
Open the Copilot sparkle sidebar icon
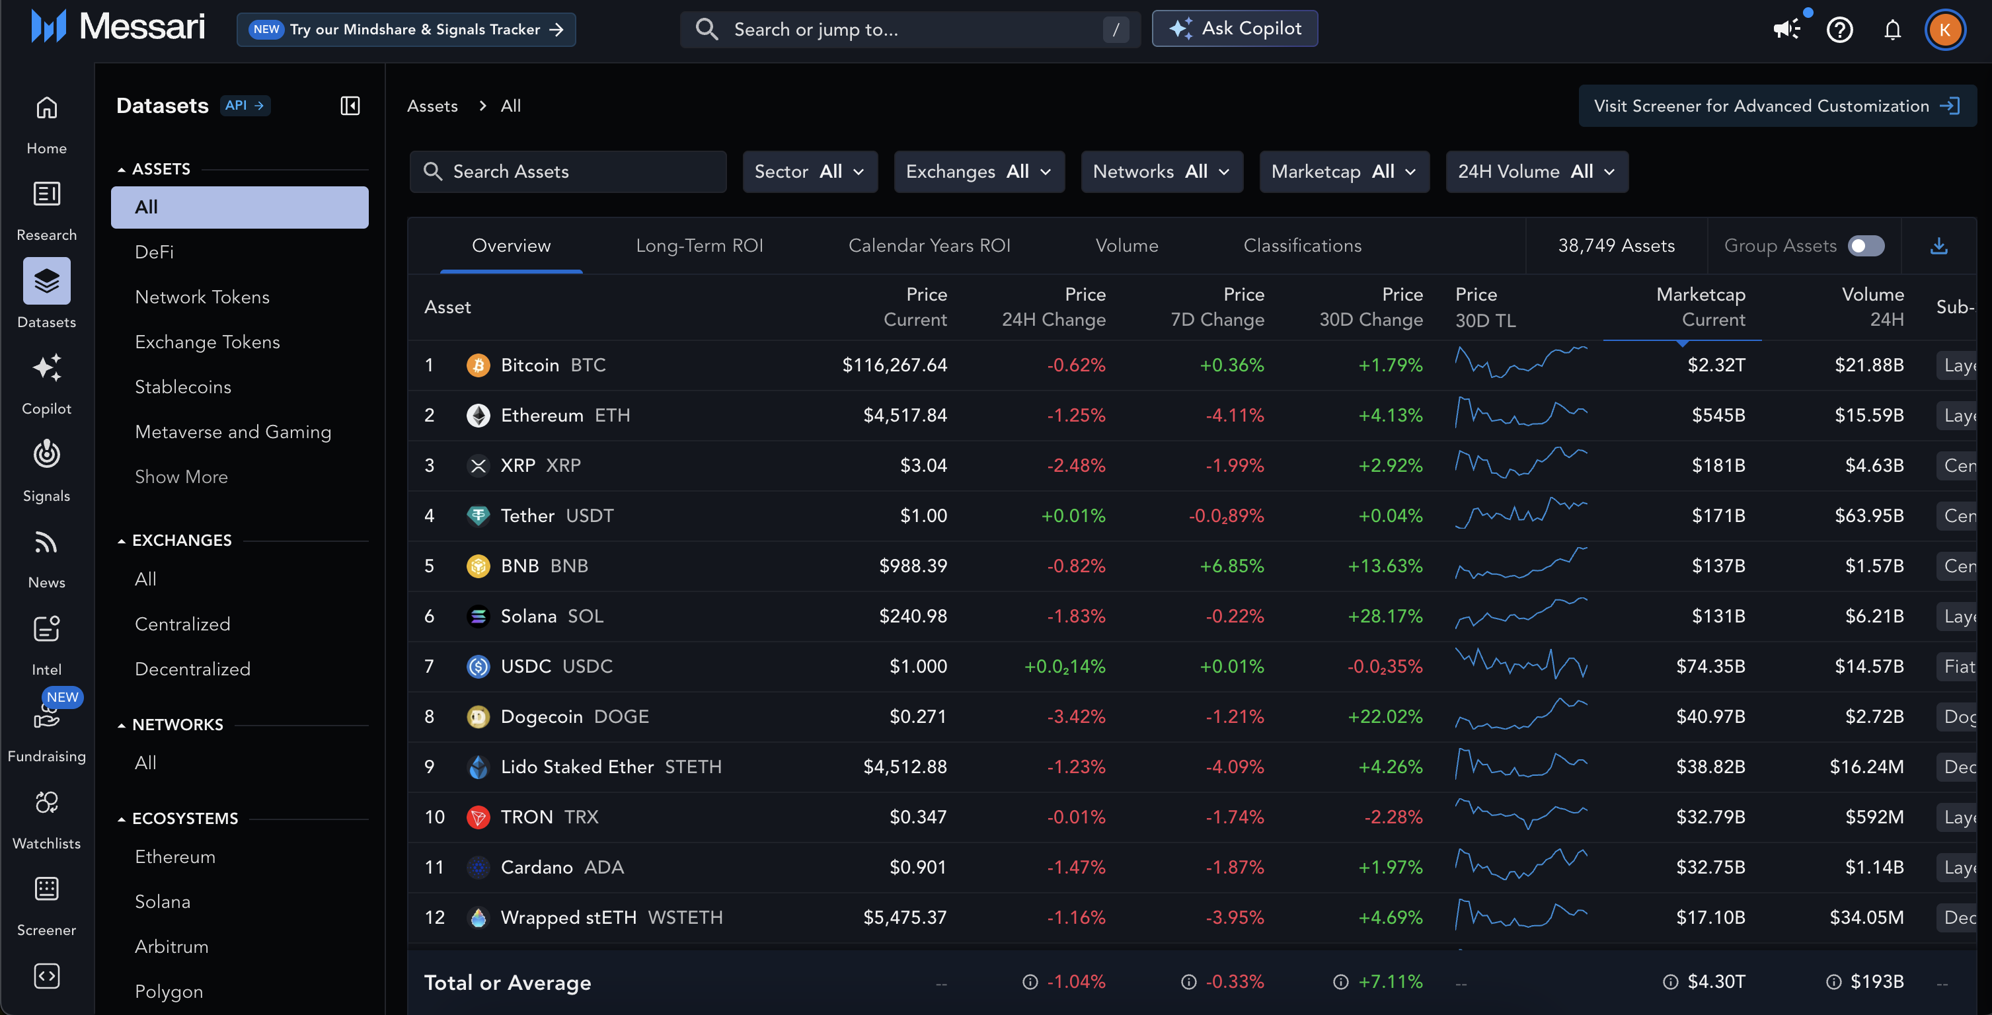(x=46, y=368)
